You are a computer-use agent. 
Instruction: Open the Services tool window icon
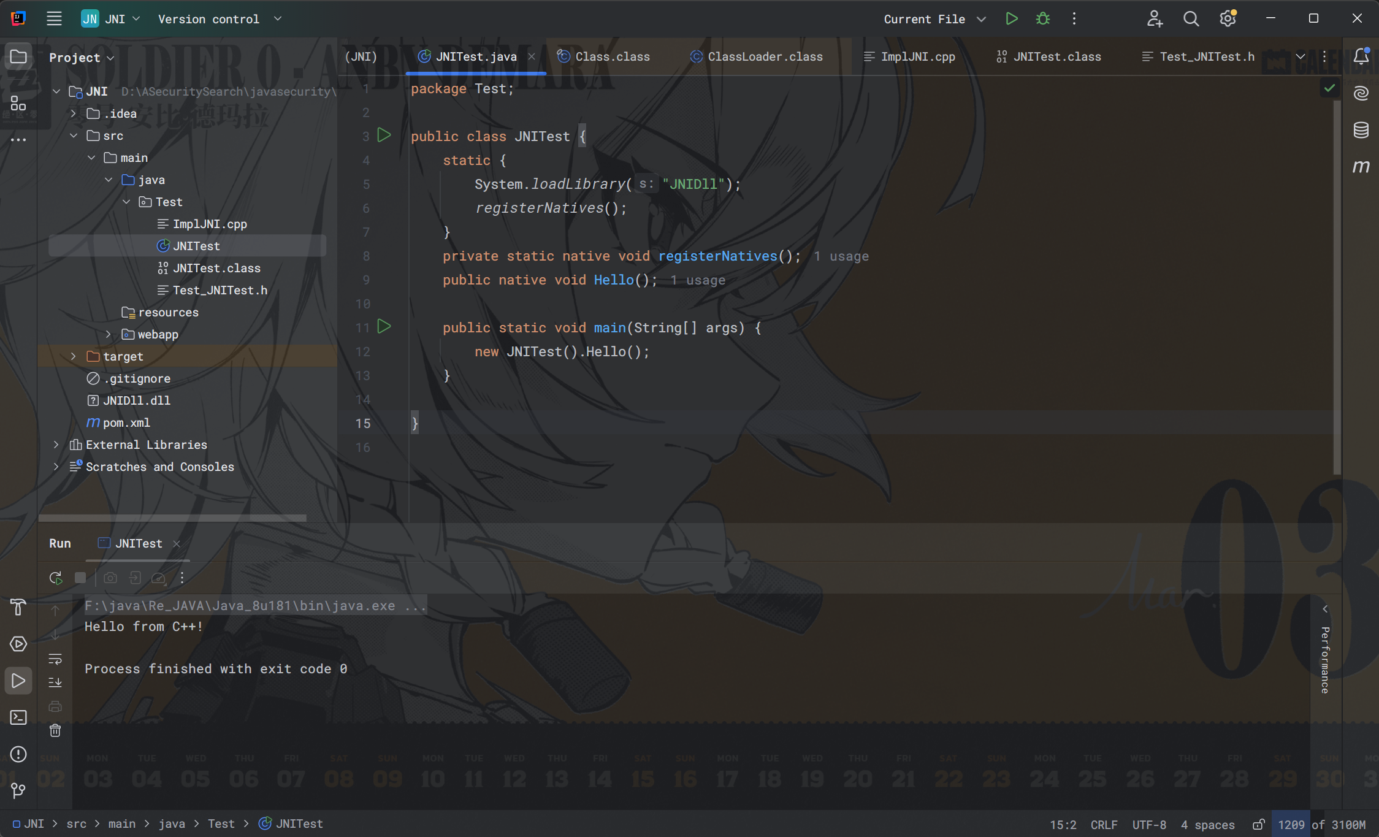tap(18, 644)
